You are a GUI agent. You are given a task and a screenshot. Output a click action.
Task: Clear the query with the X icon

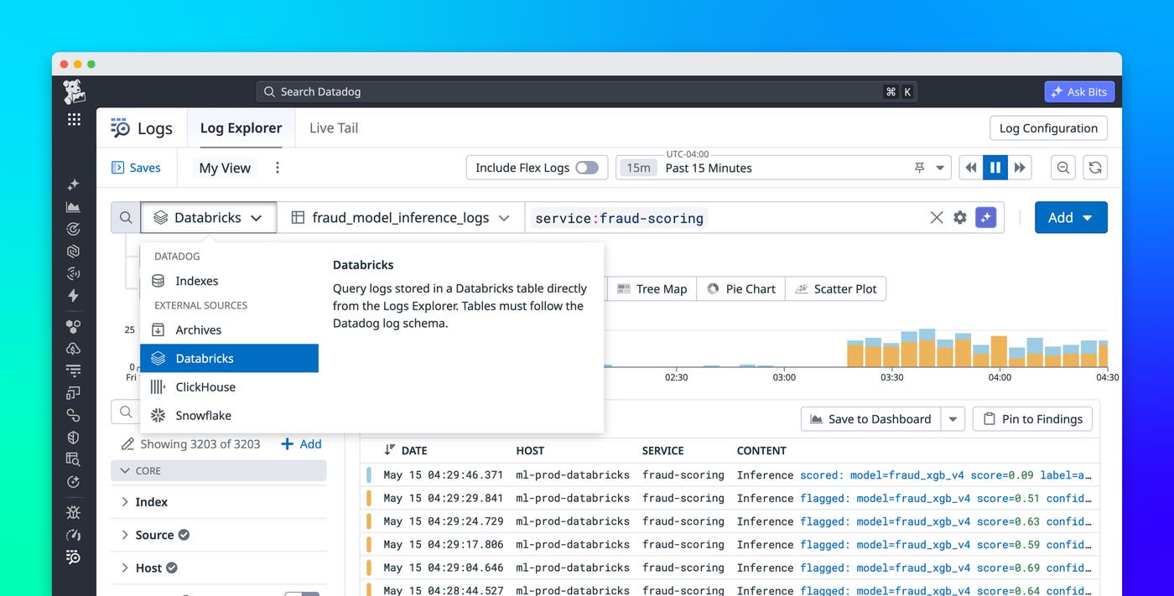pyautogui.click(x=937, y=218)
